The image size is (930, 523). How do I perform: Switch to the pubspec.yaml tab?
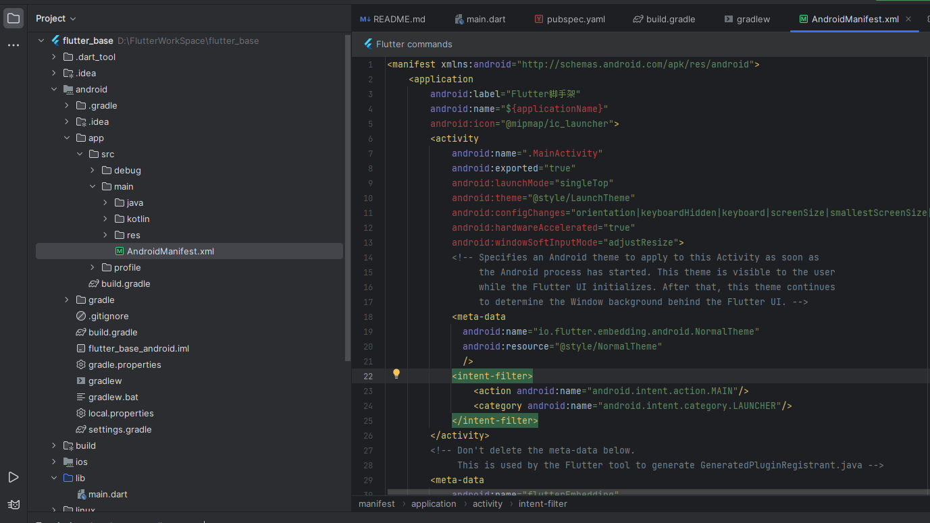tap(569, 19)
